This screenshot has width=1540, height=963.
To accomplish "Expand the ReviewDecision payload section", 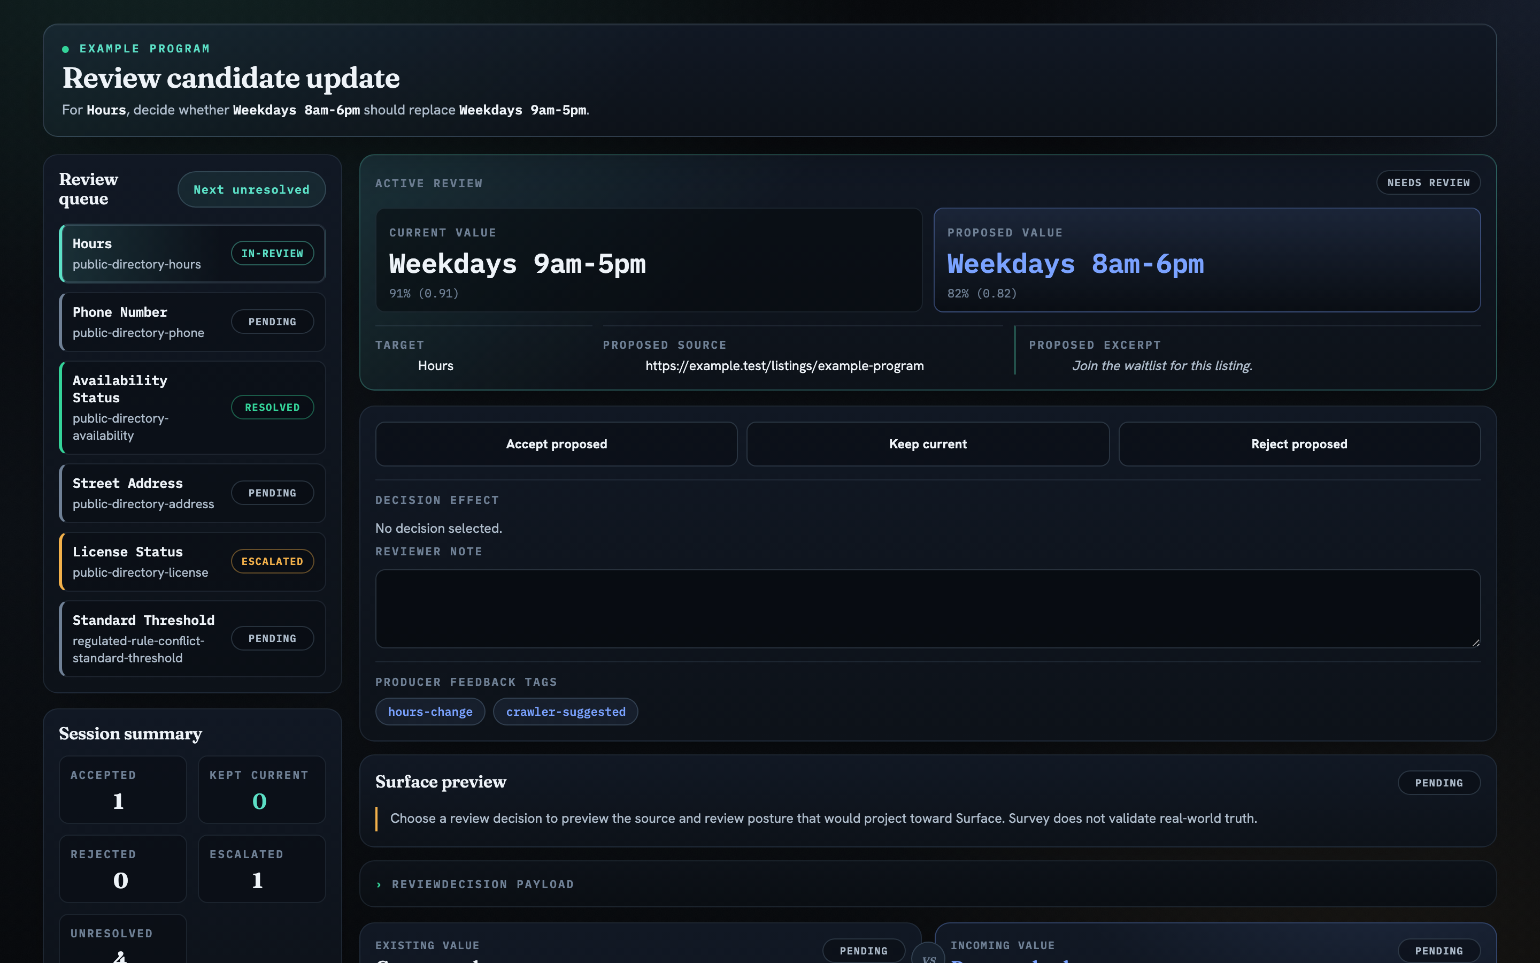I will point(928,884).
